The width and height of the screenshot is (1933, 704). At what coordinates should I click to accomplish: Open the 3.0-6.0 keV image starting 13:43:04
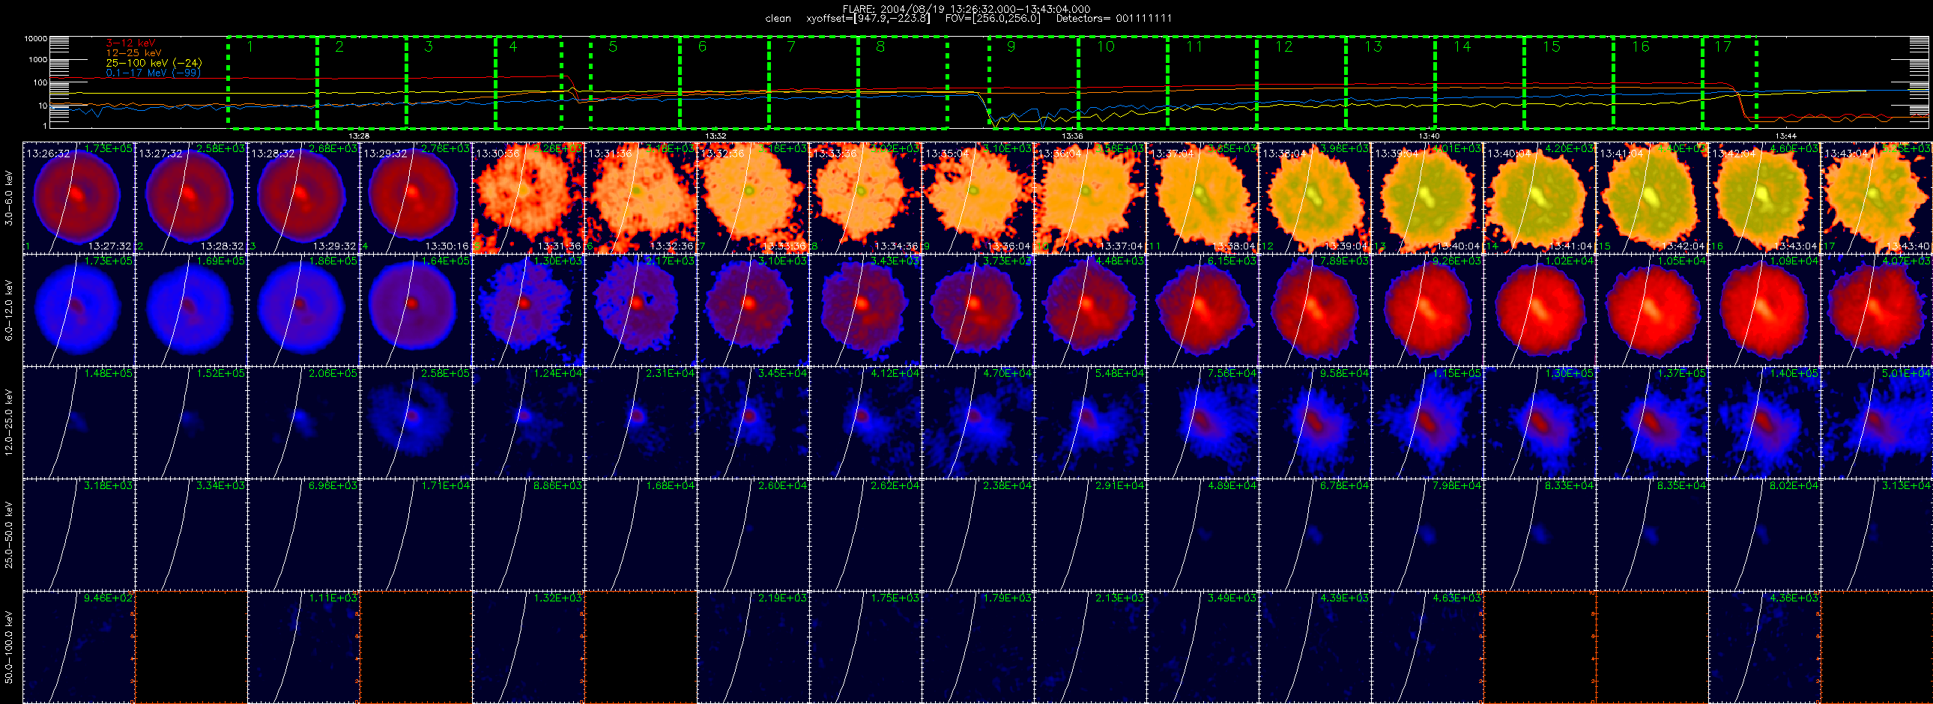tap(1877, 198)
